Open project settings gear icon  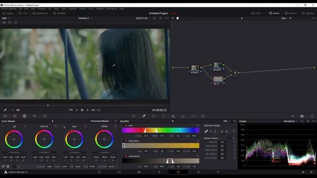(x=311, y=172)
